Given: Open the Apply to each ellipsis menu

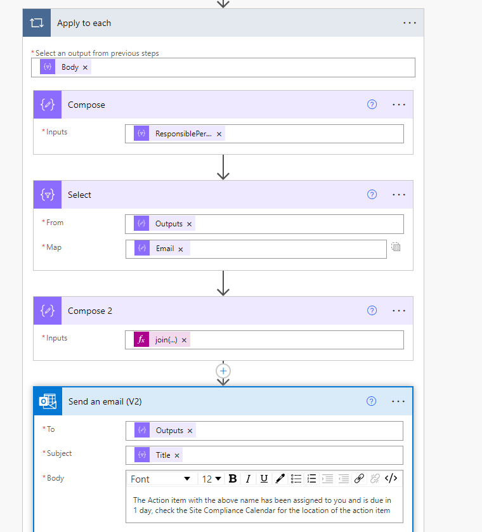Looking at the screenshot, I should pyautogui.click(x=409, y=23).
